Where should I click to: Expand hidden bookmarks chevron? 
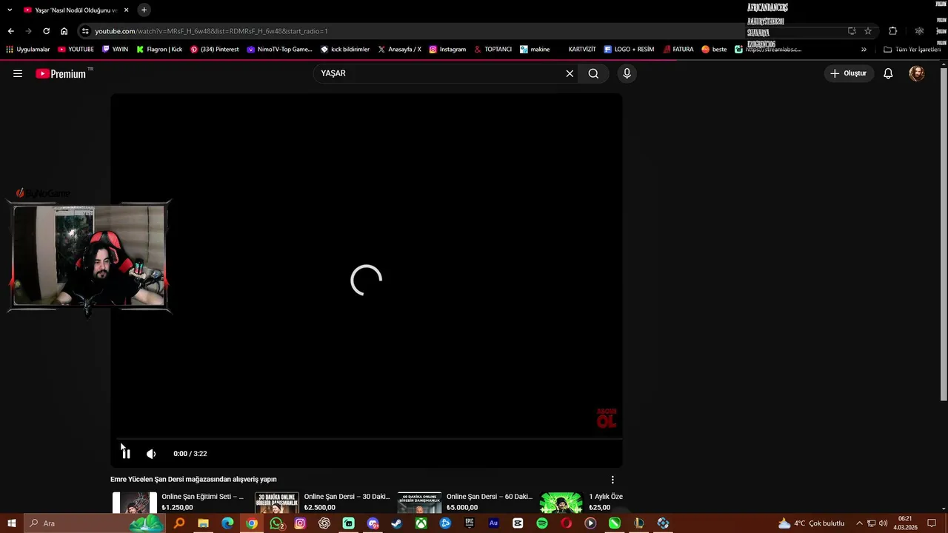pyautogui.click(x=864, y=50)
